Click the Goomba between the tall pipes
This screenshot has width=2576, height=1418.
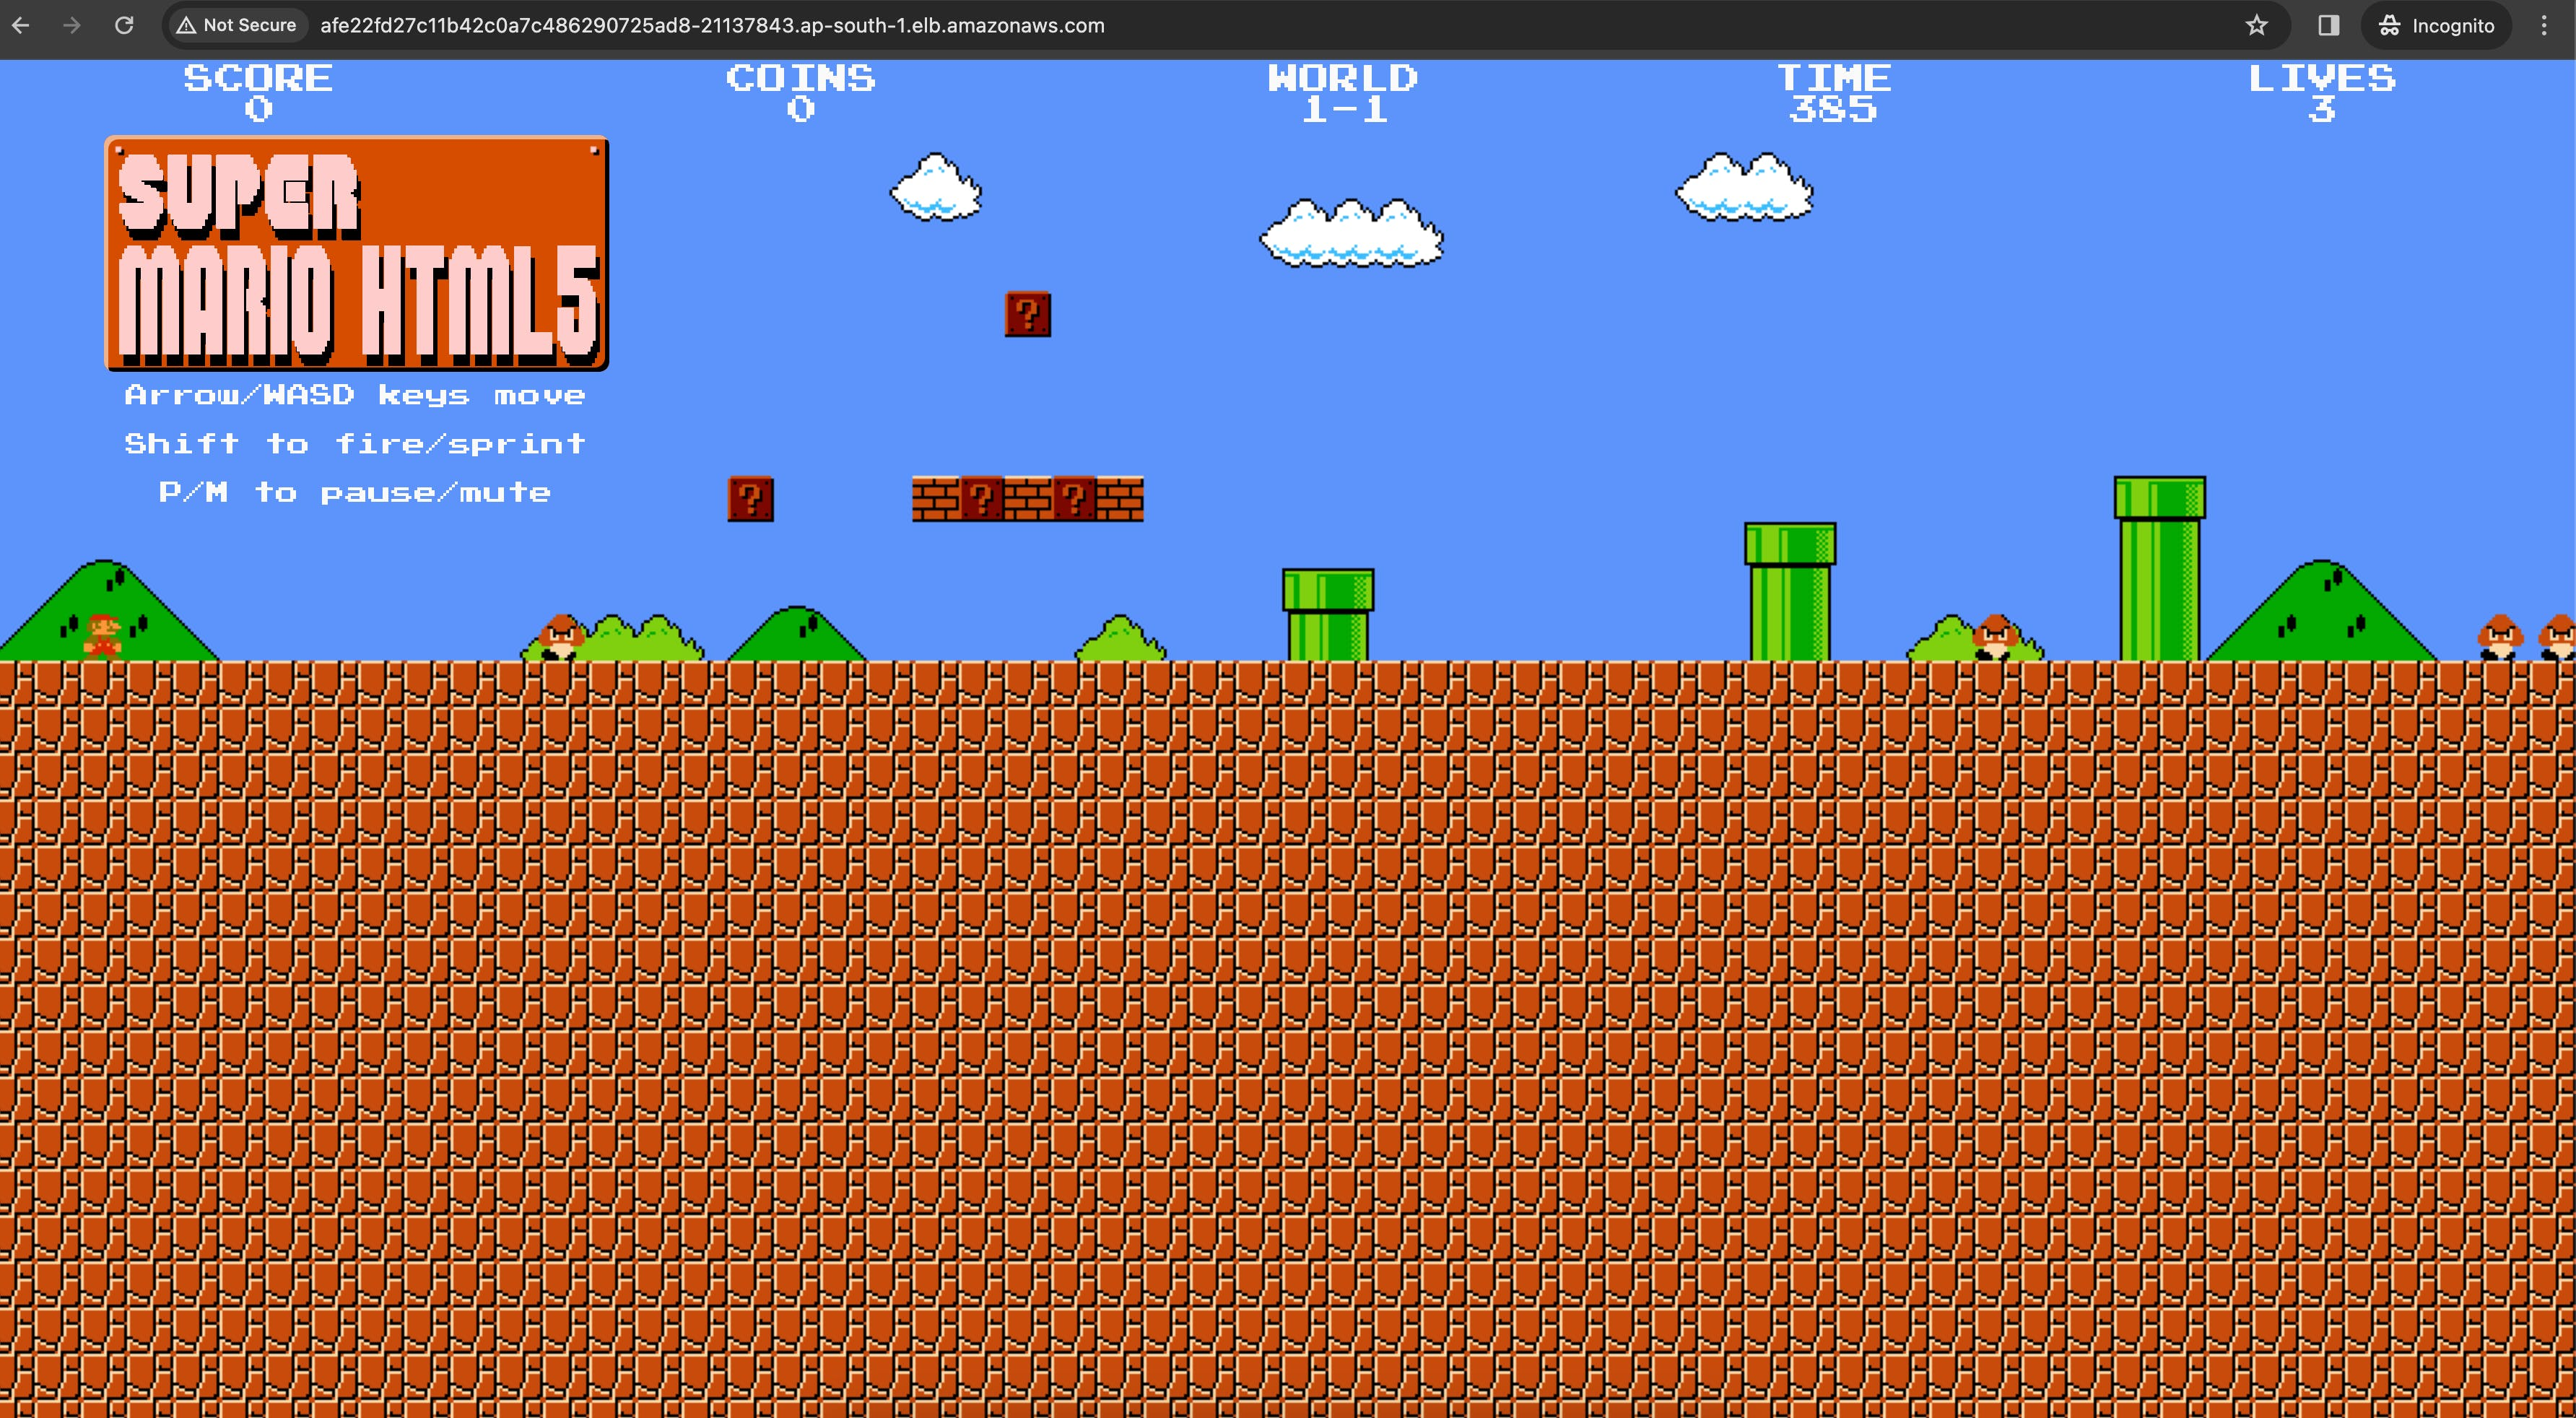tap(1995, 637)
